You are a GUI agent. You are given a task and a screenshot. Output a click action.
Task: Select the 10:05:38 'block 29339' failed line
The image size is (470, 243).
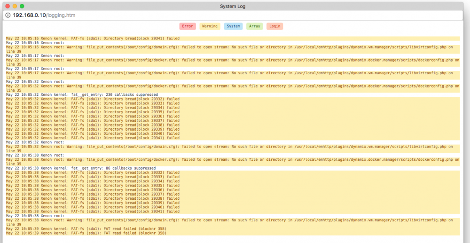tap(233, 203)
